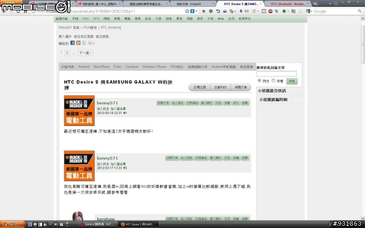The width and height of the screenshot is (365, 228).
Task: Open the dropdown arrow beside address bar blue icon
Action: [x=196, y=11]
